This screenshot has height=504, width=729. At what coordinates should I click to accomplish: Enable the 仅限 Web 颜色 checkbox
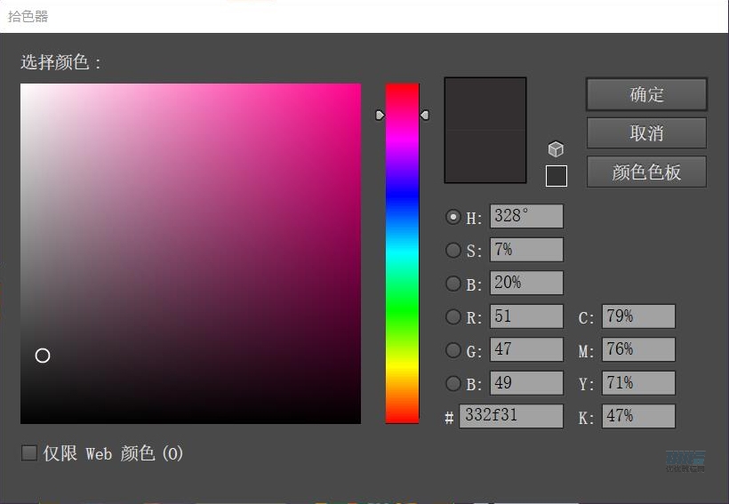click(x=29, y=453)
